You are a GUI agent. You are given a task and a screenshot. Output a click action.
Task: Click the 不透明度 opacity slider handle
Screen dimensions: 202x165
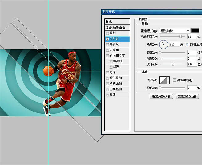(x=180, y=37)
